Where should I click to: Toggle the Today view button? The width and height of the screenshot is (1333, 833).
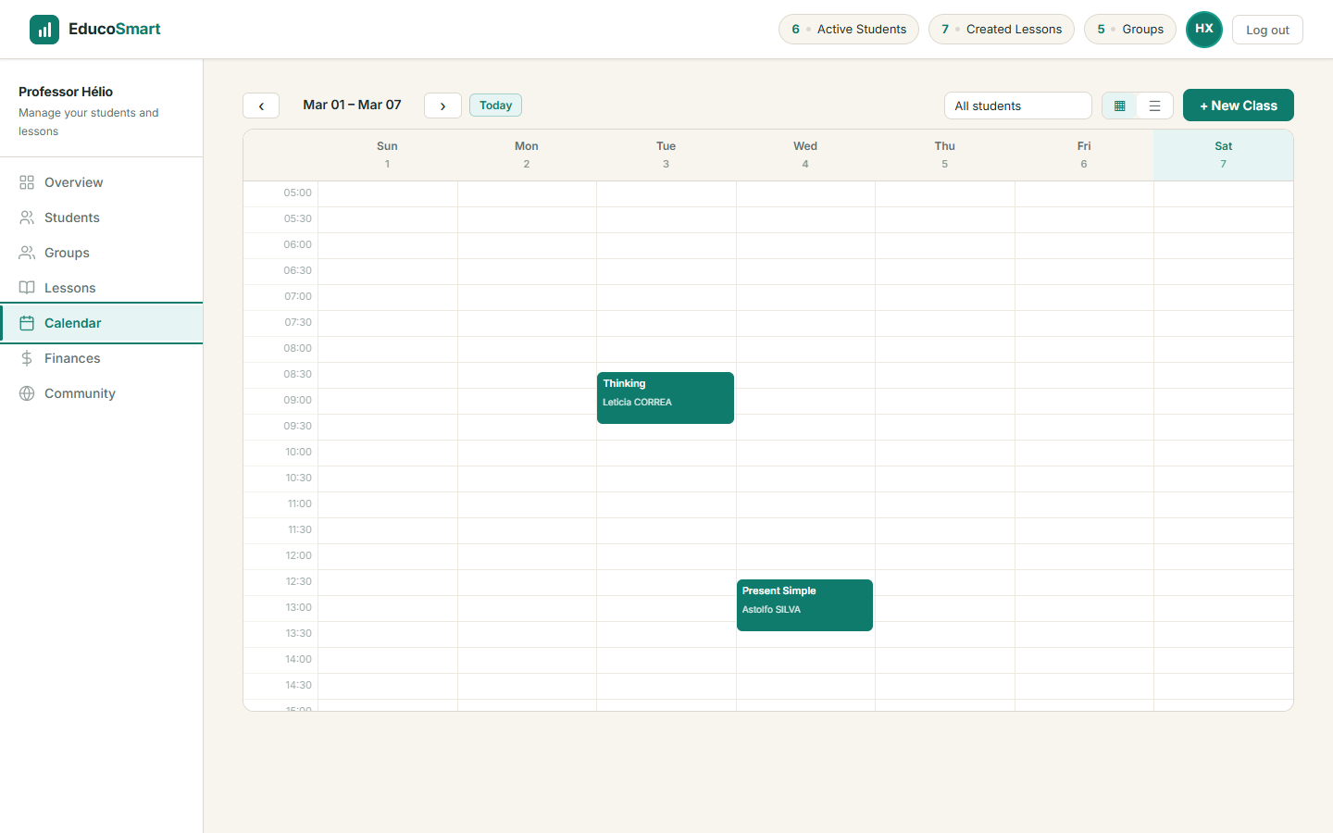pos(495,105)
